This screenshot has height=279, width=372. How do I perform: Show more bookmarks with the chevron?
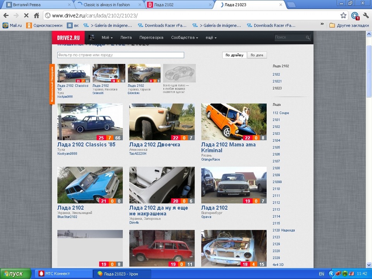coord(322,24)
